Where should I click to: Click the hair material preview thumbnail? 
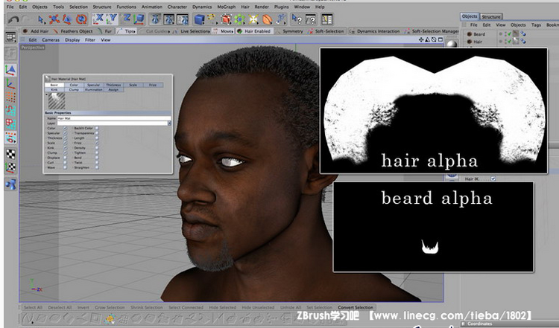tap(57, 101)
